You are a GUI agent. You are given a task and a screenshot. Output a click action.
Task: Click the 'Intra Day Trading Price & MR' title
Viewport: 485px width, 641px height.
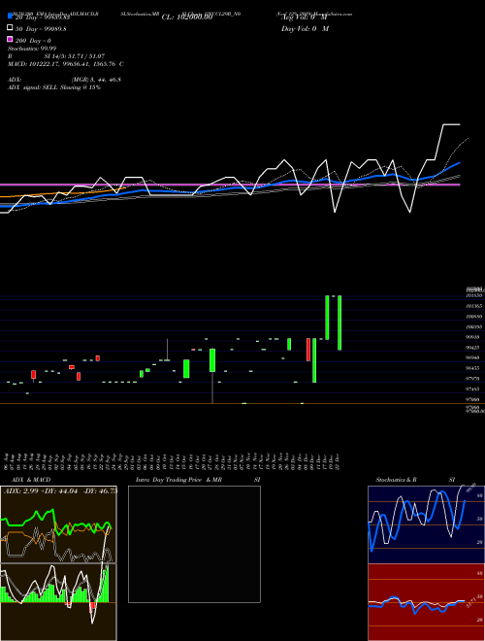(x=178, y=480)
